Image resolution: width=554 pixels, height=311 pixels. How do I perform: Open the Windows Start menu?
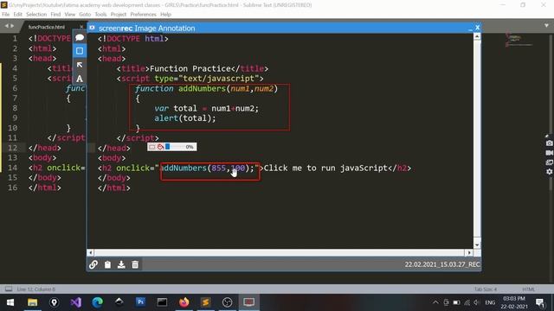[10, 302]
